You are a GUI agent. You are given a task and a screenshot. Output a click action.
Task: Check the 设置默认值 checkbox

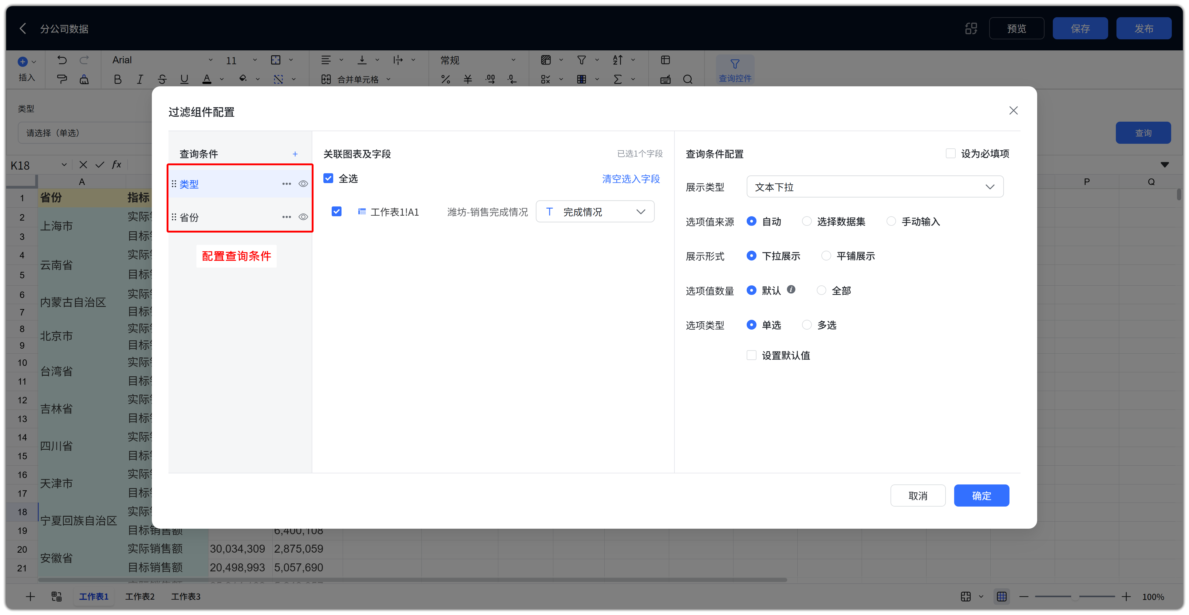coord(752,355)
